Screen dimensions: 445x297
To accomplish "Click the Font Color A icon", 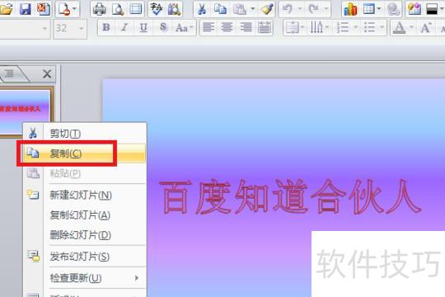I will coord(400,27).
